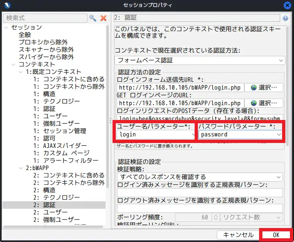Click 選択 button for form target URL
Image resolution: width=294 pixels, height=242 pixels.
264,88
